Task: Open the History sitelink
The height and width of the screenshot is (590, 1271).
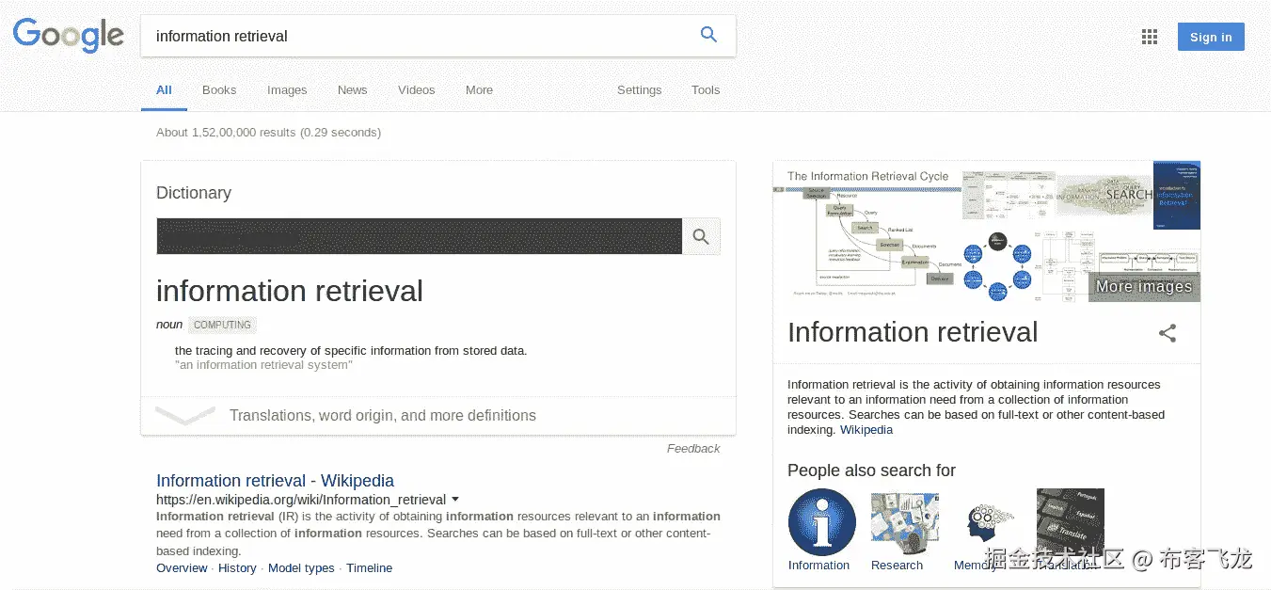Action: coord(237,568)
